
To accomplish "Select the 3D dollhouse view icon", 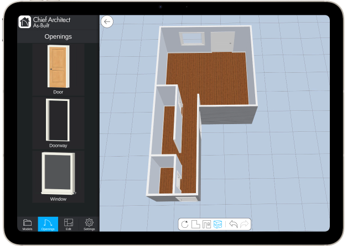I will point(217,224).
